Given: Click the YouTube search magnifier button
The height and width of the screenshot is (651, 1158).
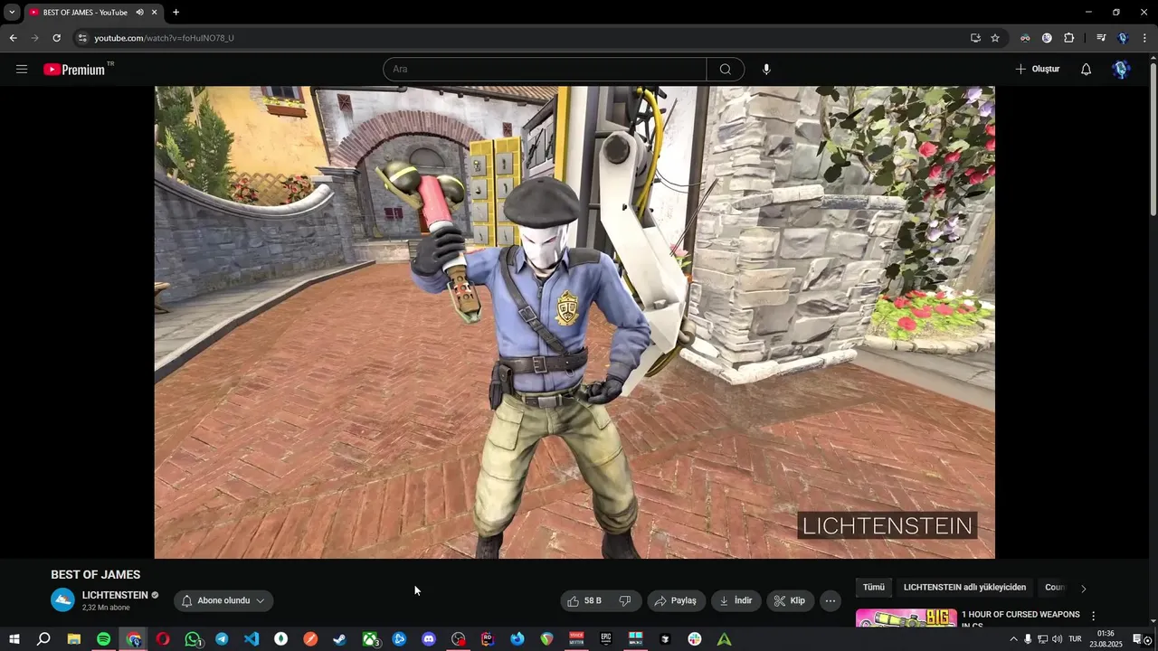Looking at the screenshot, I should (x=726, y=70).
